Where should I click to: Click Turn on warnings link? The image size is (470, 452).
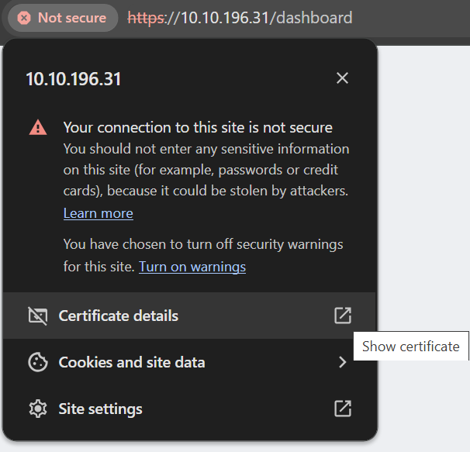[x=192, y=267]
